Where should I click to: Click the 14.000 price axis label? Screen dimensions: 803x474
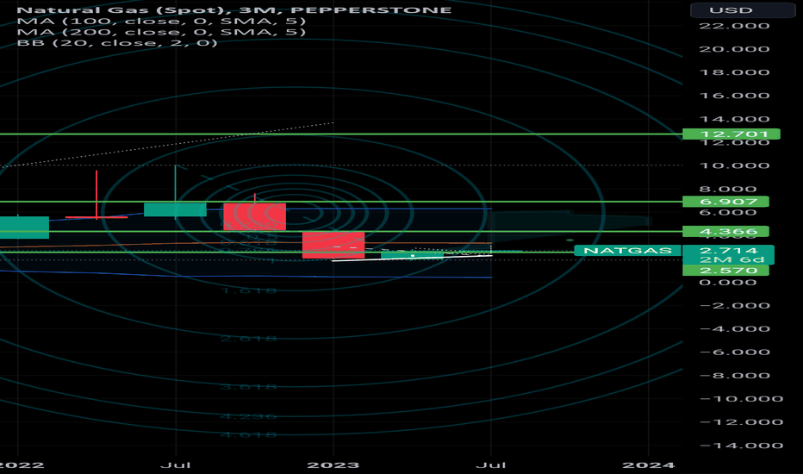pos(734,120)
